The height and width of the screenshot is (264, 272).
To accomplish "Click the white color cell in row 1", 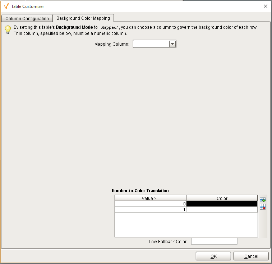I will (222, 210).
